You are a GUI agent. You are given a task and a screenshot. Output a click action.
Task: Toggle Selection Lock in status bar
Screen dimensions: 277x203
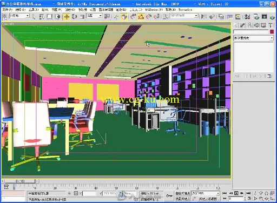click(x=69, y=193)
